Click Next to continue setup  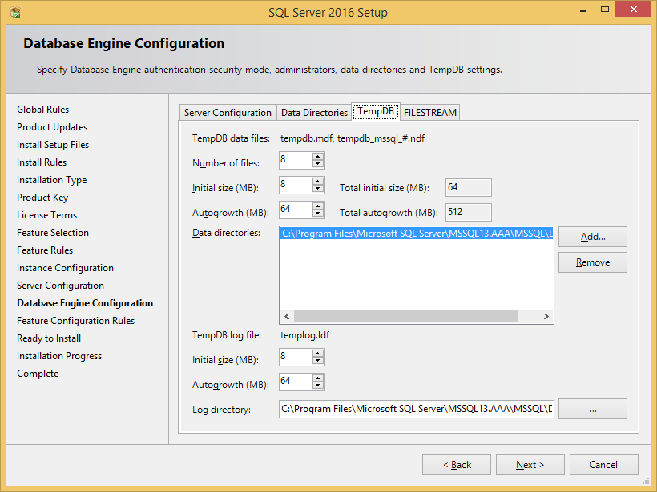coord(530,465)
